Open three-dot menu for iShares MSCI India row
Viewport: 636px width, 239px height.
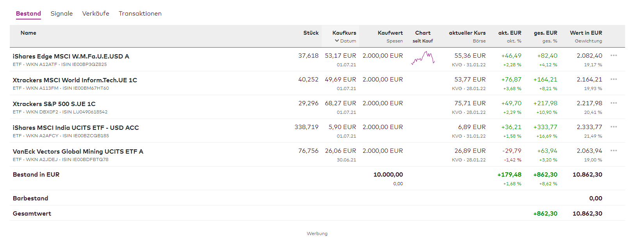tap(613, 127)
